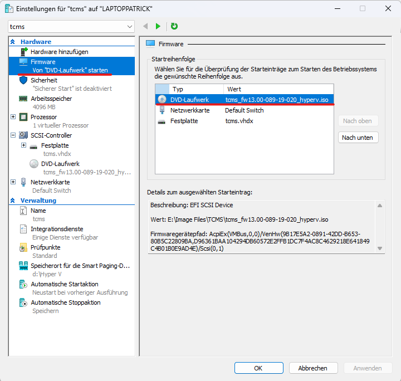Viewport: 401px width, 381px height.
Task: Select Netzwerkkarte entry in boot order list
Action: pos(189,110)
